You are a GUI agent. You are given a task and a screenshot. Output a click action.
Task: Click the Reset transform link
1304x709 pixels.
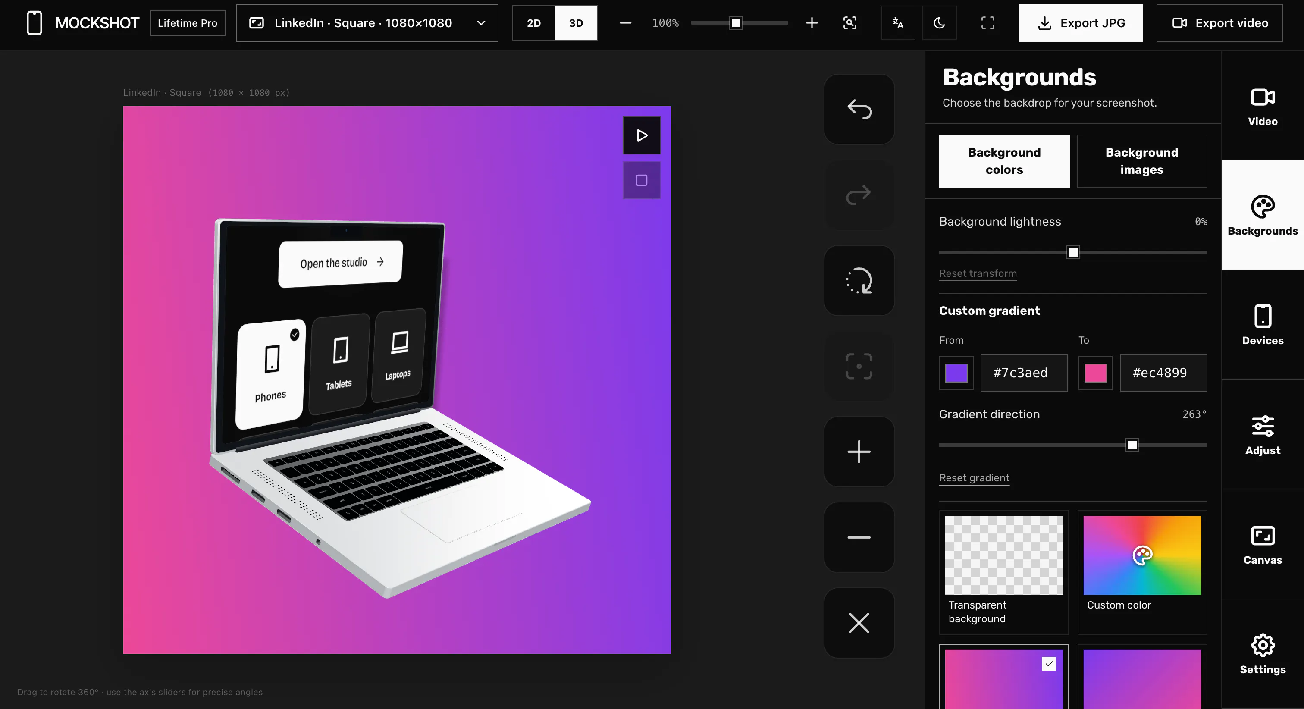pyautogui.click(x=978, y=273)
